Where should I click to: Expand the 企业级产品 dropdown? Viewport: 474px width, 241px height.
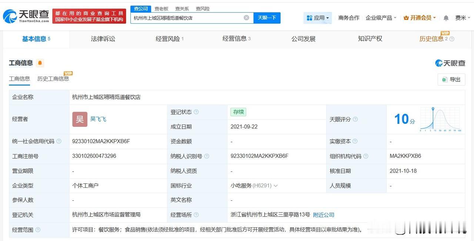381,18
